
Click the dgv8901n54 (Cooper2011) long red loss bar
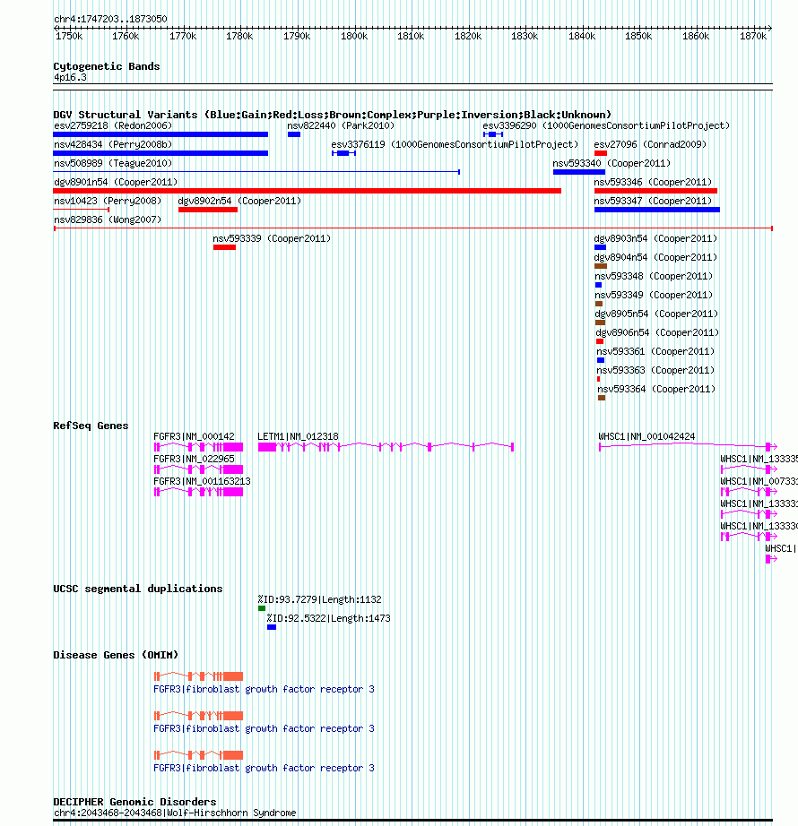click(x=308, y=191)
